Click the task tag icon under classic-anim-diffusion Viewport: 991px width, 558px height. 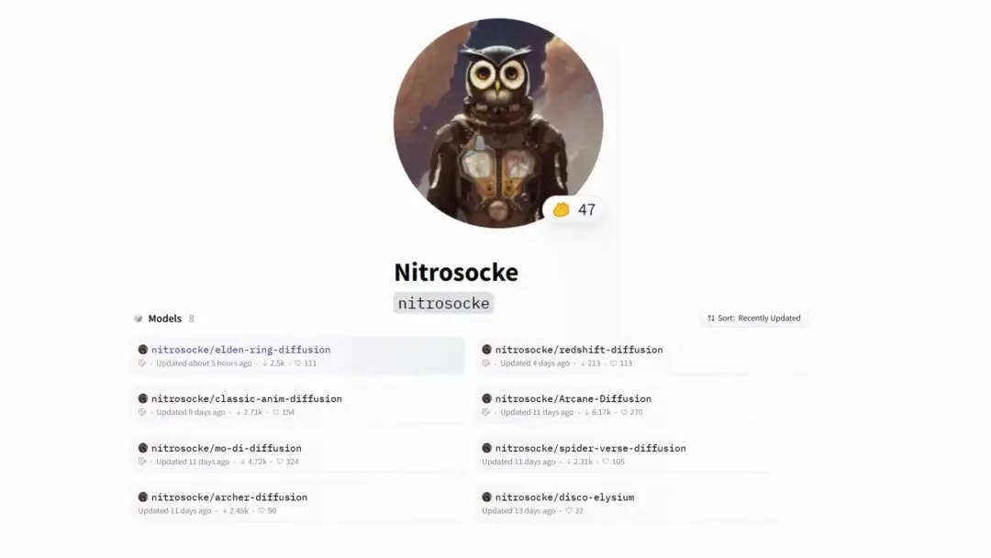(x=142, y=412)
